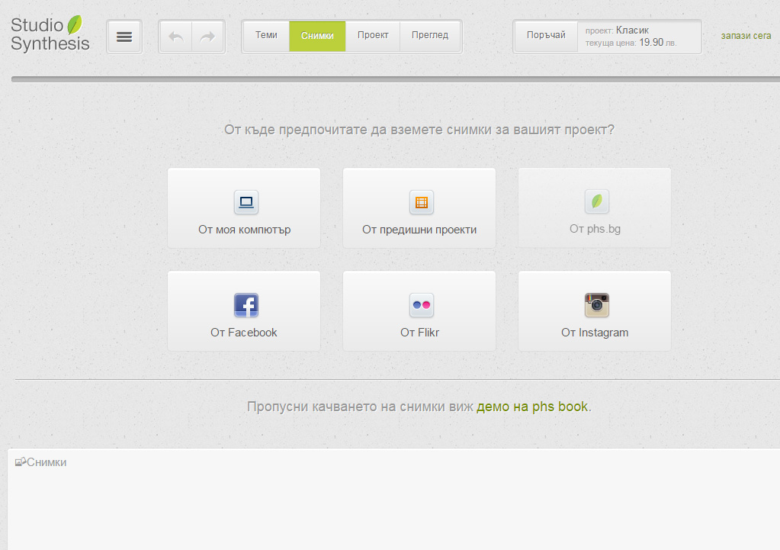Click the laptop icon for computer upload

pyautogui.click(x=246, y=202)
